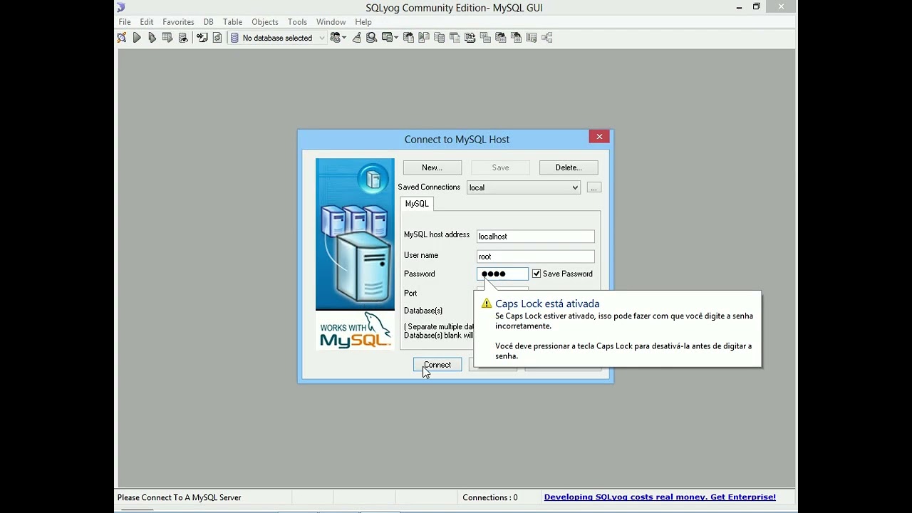Viewport: 912px width, 513px height.
Task: Click the User name input field
Action: click(x=536, y=256)
